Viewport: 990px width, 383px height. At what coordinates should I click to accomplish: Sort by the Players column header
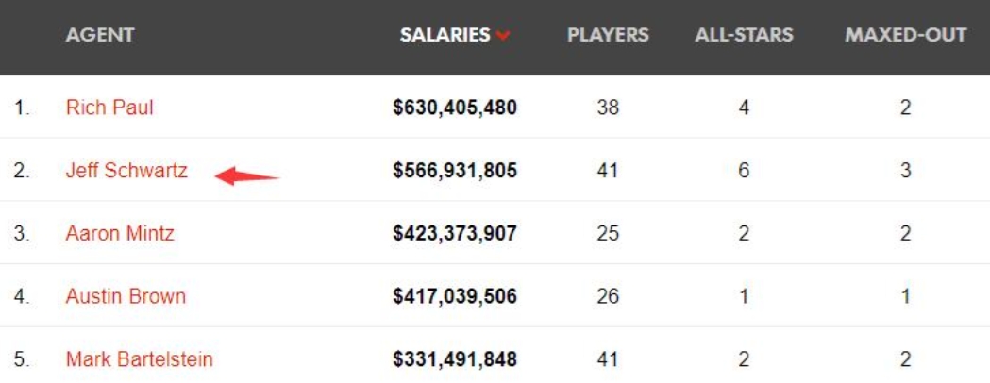tap(608, 36)
